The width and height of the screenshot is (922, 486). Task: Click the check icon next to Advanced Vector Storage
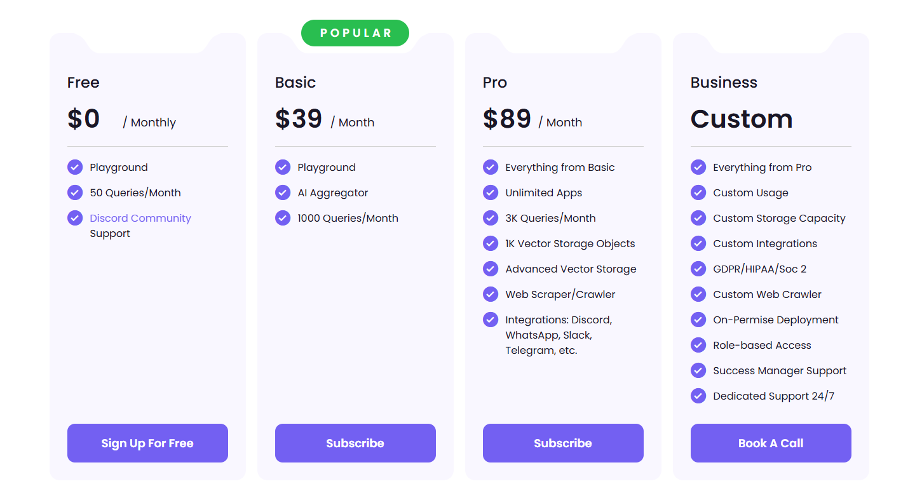pyautogui.click(x=491, y=269)
